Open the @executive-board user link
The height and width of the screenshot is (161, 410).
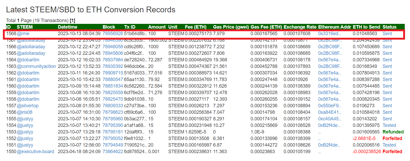click(35, 152)
